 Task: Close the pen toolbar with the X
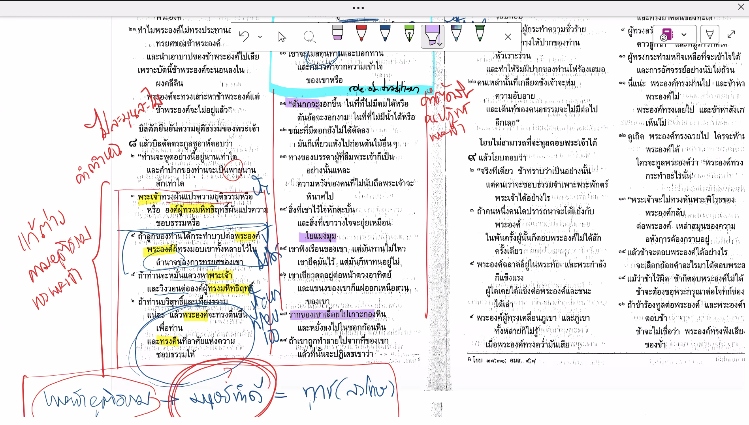[508, 37]
